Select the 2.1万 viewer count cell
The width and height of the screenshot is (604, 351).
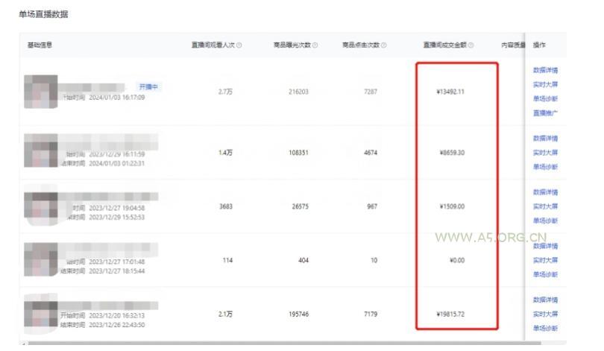225,314
